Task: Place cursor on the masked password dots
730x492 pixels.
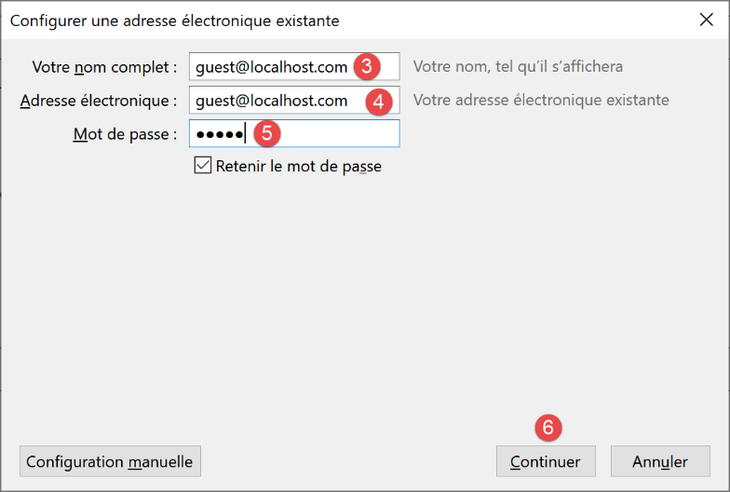Action: pyautogui.click(x=218, y=134)
